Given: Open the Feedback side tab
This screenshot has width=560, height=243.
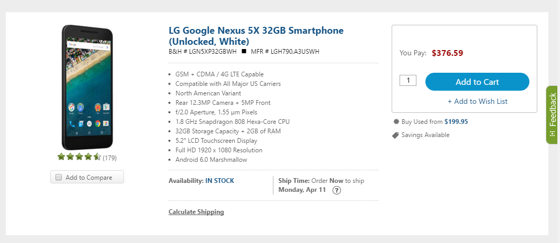Looking at the screenshot, I should (x=553, y=114).
